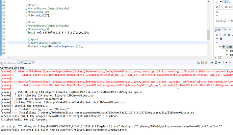Click the editor's vertical scrollbar thumb
Screen dimensions: 233x135
(x=208, y=35)
